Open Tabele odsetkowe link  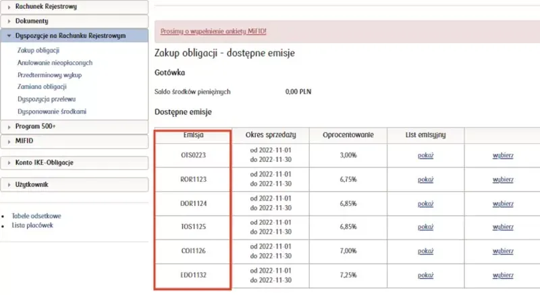36,216
